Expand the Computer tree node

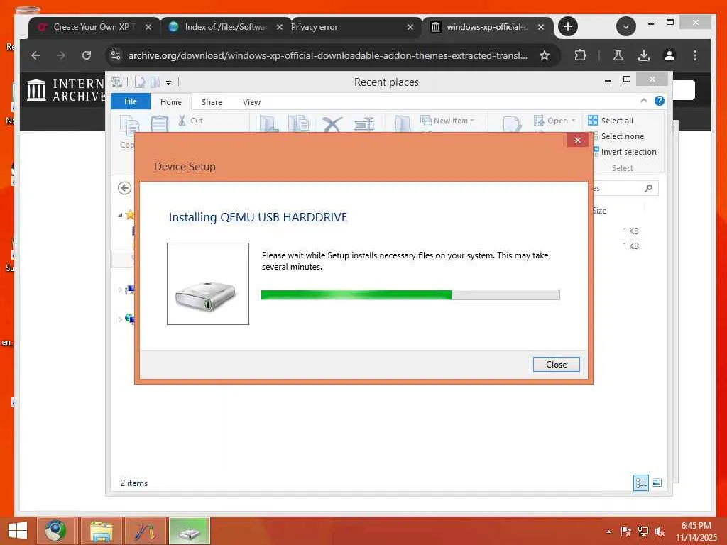pyautogui.click(x=120, y=290)
